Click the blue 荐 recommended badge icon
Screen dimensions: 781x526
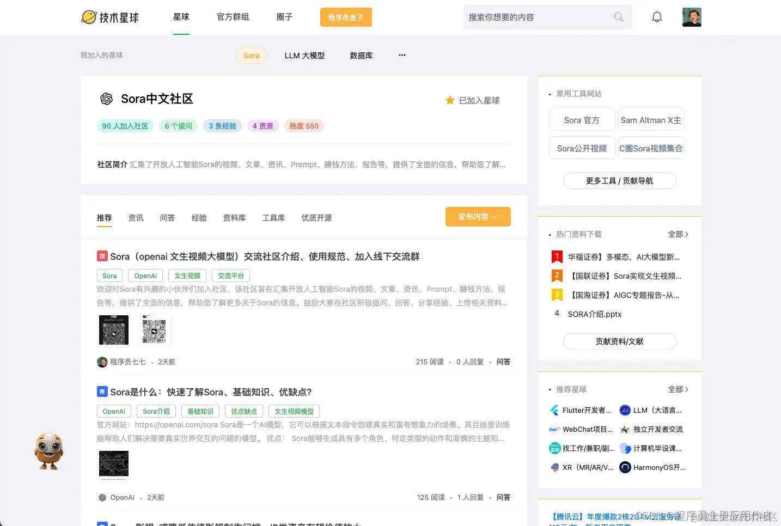(102, 392)
